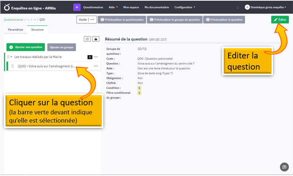Open three-dot menu for question Q00

tap(96, 66)
